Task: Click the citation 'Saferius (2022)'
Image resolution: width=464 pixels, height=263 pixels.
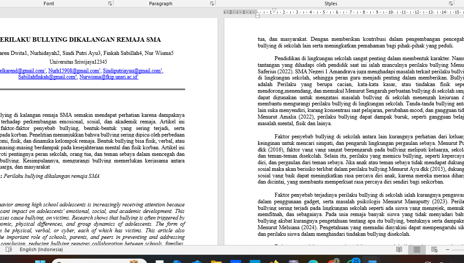Action: [x=275, y=72]
